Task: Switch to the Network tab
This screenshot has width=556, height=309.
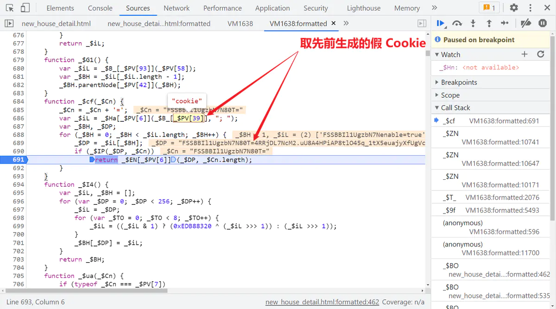Action: click(x=177, y=8)
